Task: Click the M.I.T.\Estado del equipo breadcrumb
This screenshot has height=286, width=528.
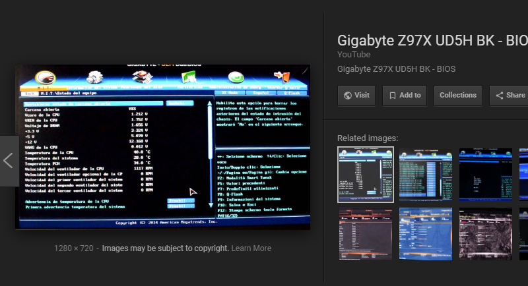Action: (x=69, y=93)
